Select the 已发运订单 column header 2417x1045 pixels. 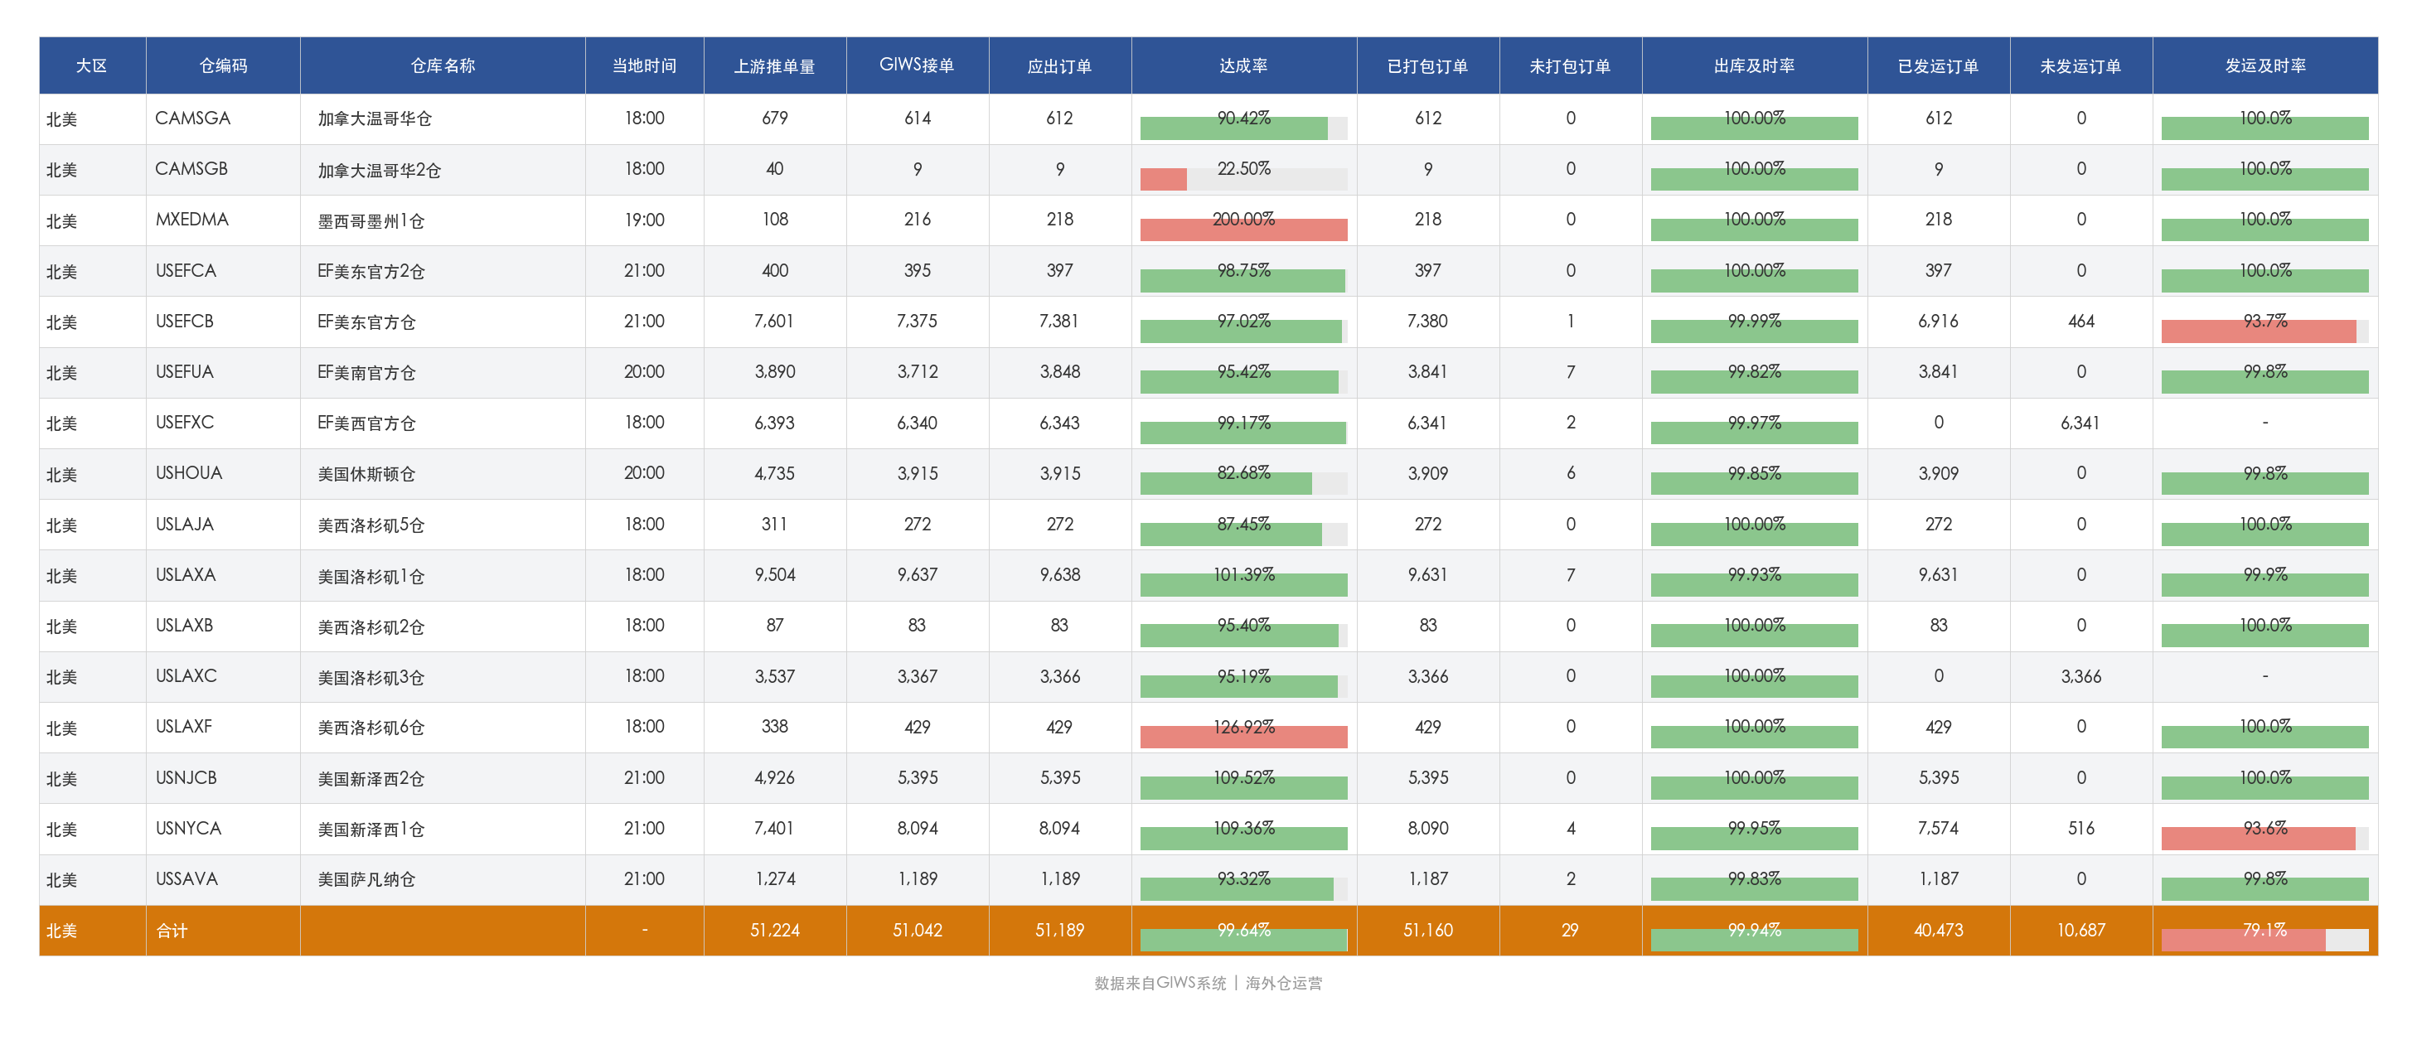pos(1939,65)
